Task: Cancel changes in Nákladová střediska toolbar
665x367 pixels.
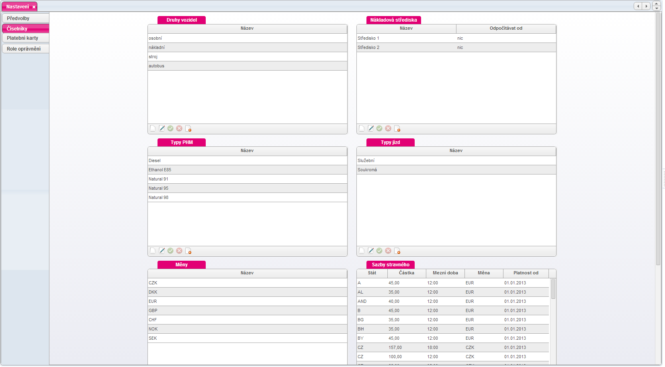Action: pos(388,128)
